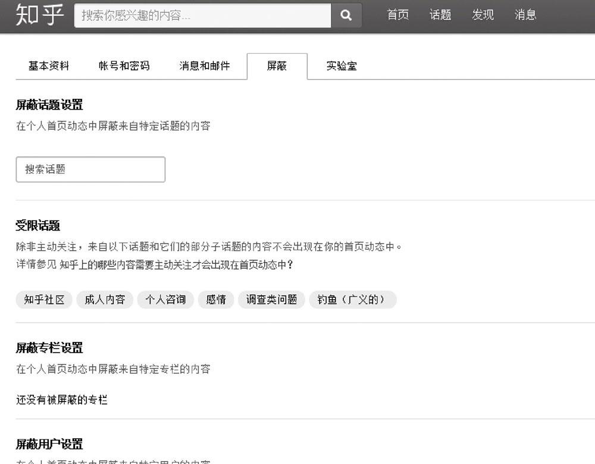Image resolution: width=595 pixels, height=464 pixels.
Task: Focus the top search box 搜索你感兴趣的内容
Action: tap(203, 15)
